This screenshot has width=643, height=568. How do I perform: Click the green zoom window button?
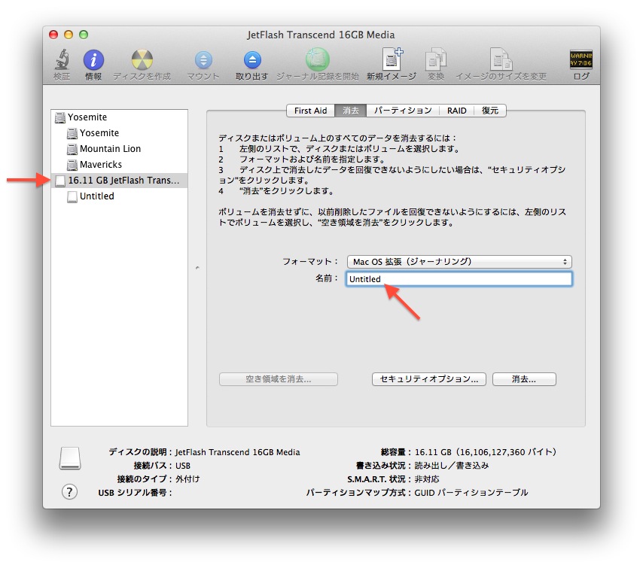(84, 35)
